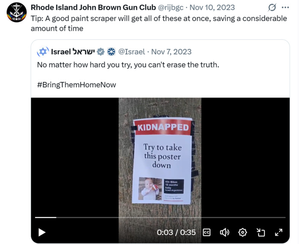Open the @Israel handle link
The image size is (308, 244).
click(x=132, y=52)
